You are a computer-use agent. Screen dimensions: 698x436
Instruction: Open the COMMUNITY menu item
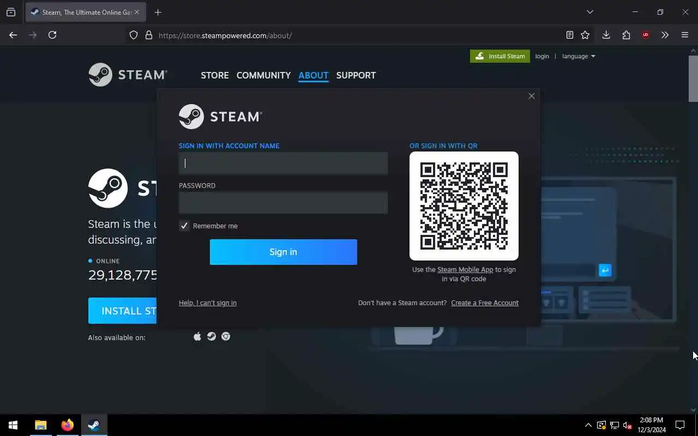coord(263,75)
